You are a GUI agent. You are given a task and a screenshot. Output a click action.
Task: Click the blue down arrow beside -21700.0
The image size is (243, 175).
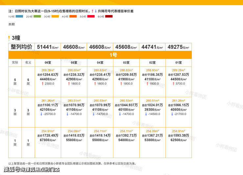point(172,114)
